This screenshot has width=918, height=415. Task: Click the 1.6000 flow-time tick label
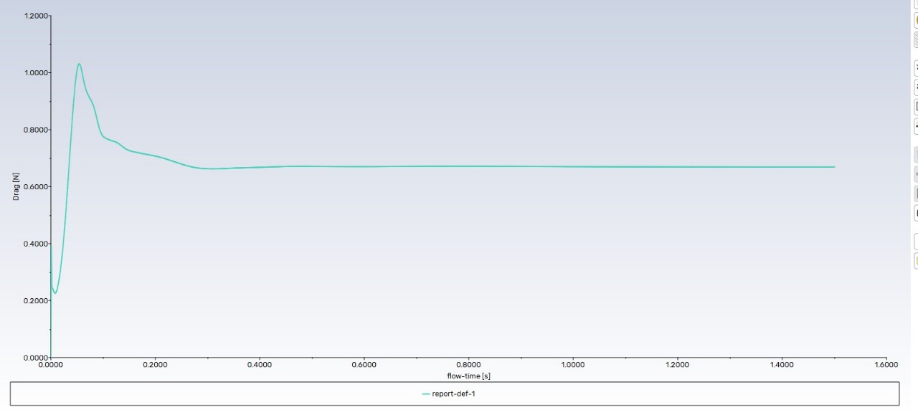tap(886, 365)
